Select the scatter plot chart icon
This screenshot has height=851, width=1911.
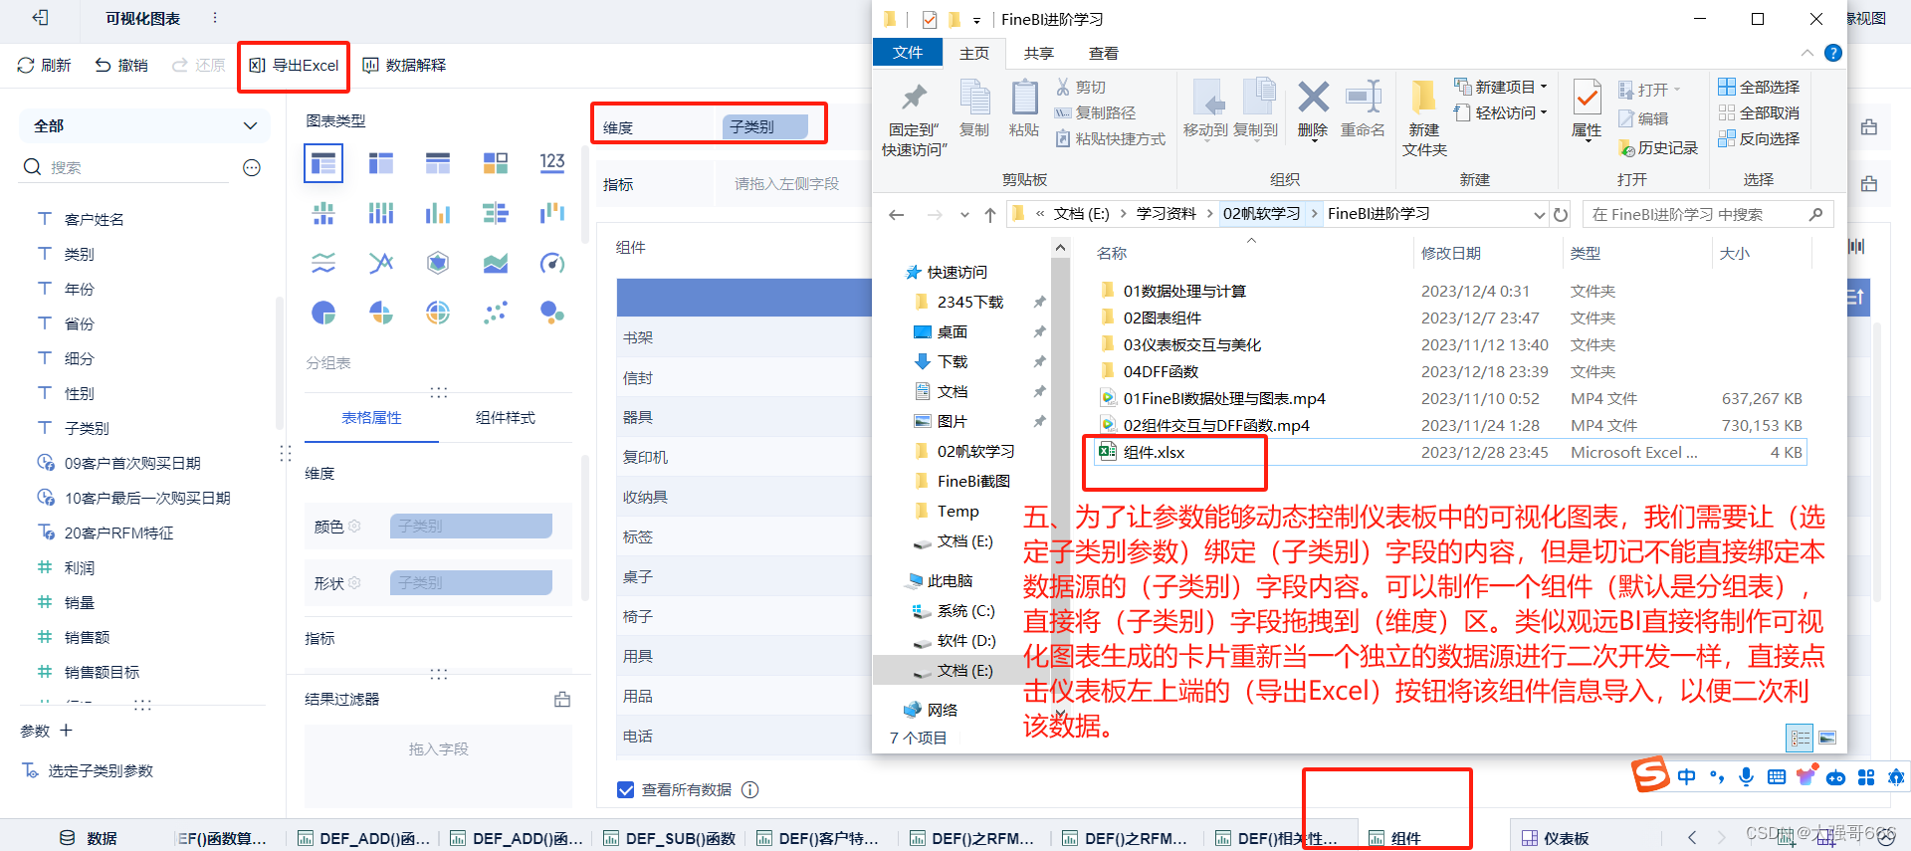pyautogui.click(x=496, y=313)
